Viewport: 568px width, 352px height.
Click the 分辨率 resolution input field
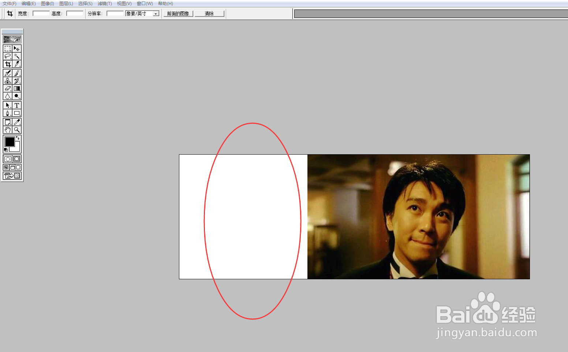click(x=115, y=14)
